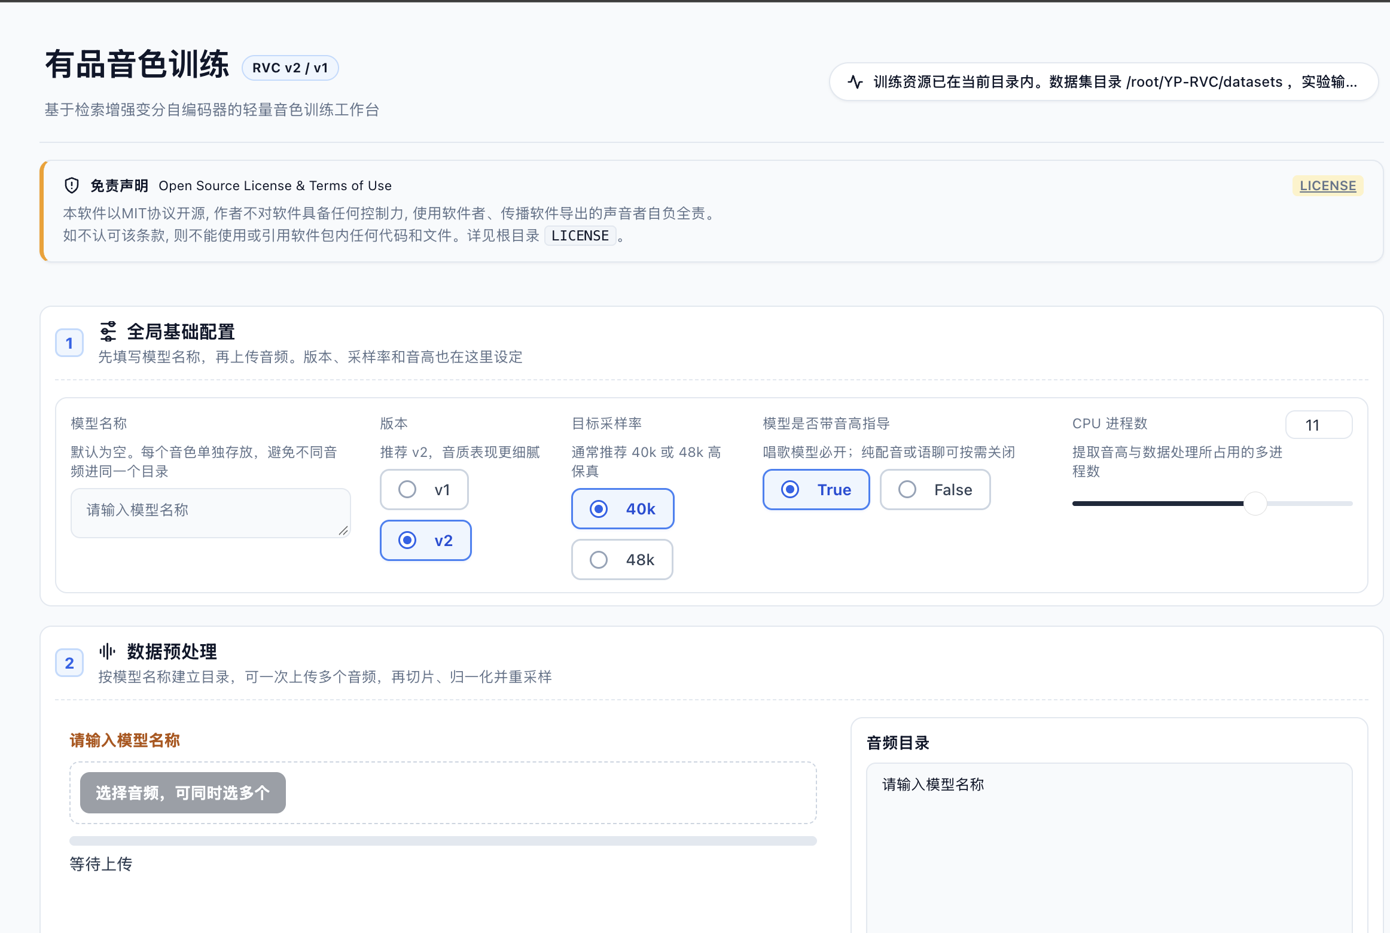Viewport: 1390px width, 933px height.
Task: Click the CPU 进程数 slider handle
Action: click(x=1255, y=504)
